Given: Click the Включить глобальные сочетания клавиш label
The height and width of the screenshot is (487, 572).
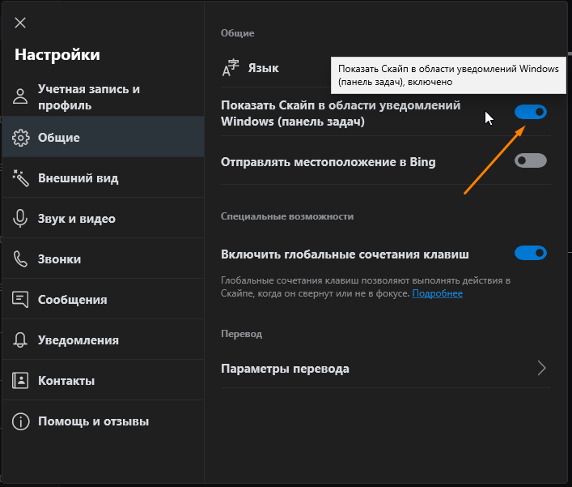Looking at the screenshot, I should click(x=345, y=254).
